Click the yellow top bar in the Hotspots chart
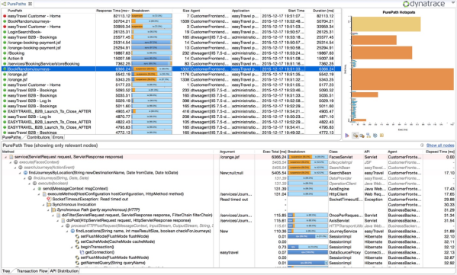This screenshot has height=275, width=457. 386,24
